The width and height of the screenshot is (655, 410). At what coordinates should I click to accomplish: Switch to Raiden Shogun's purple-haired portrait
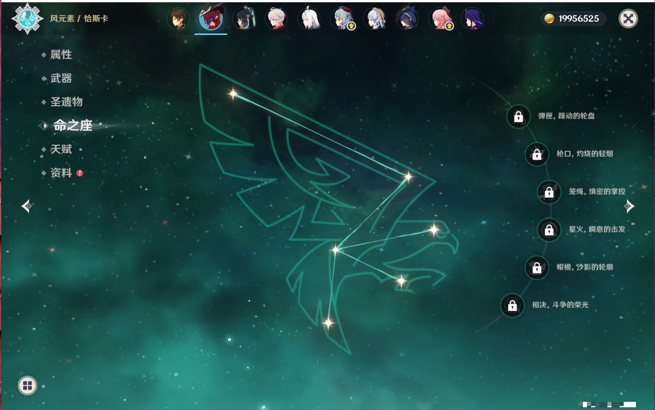click(473, 19)
